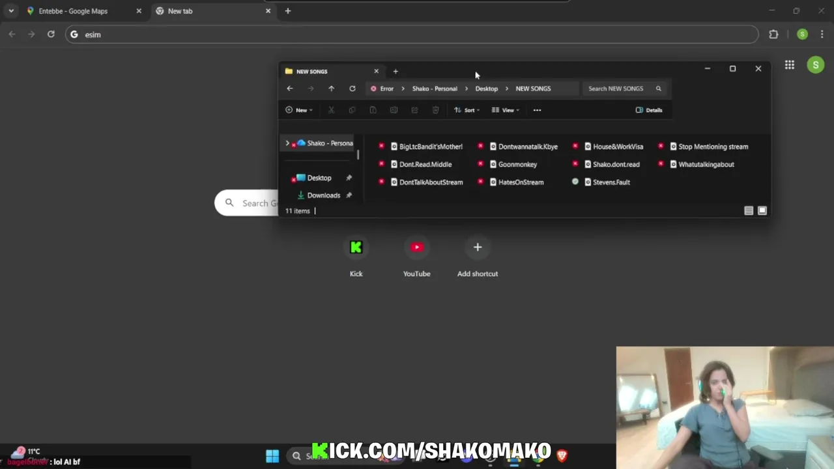This screenshot has height=469, width=834.
Task: Click Shako - Personal in the breadcrumb
Action: (x=435, y=89)
